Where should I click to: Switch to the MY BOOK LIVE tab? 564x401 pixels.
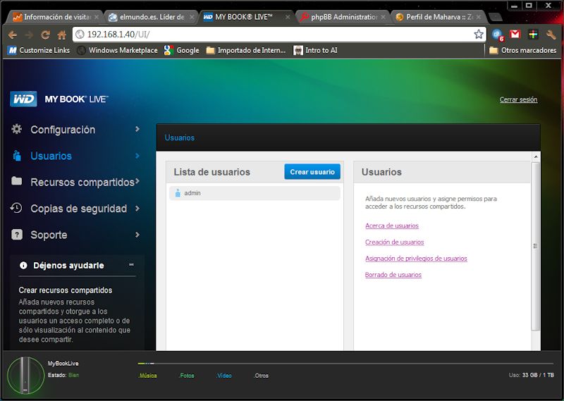coord(246,17)
